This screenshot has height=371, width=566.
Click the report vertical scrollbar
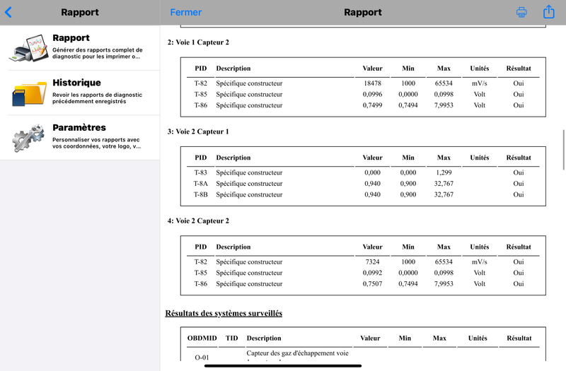(563, 150)
